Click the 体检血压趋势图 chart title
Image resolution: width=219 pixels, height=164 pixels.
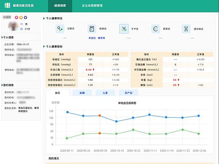pyautogui.click(x=127, y=103)
